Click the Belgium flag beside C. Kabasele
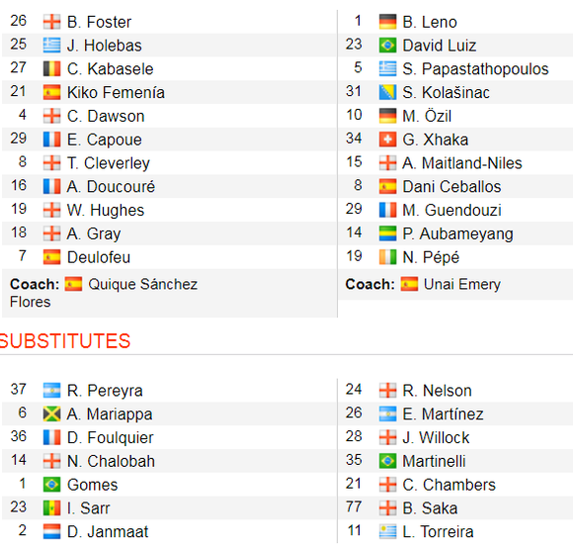Screen dimensions: 573x554 pyautogui.click(x=51, y=69)
